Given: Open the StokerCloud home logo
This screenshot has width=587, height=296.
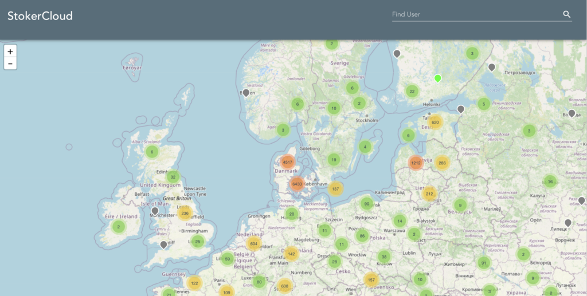Looking at the screenshot, I should click(40, 16).
